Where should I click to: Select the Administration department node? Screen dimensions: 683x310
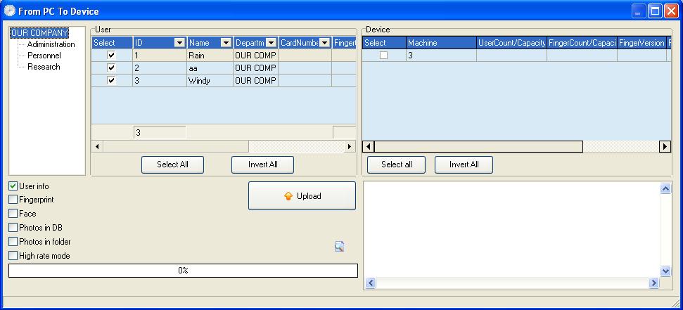point(51,44)
